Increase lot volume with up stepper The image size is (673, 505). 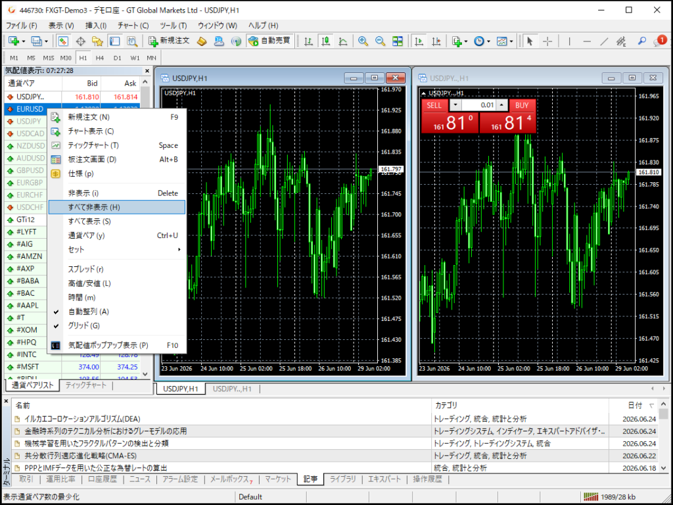(x=501, y=105)
